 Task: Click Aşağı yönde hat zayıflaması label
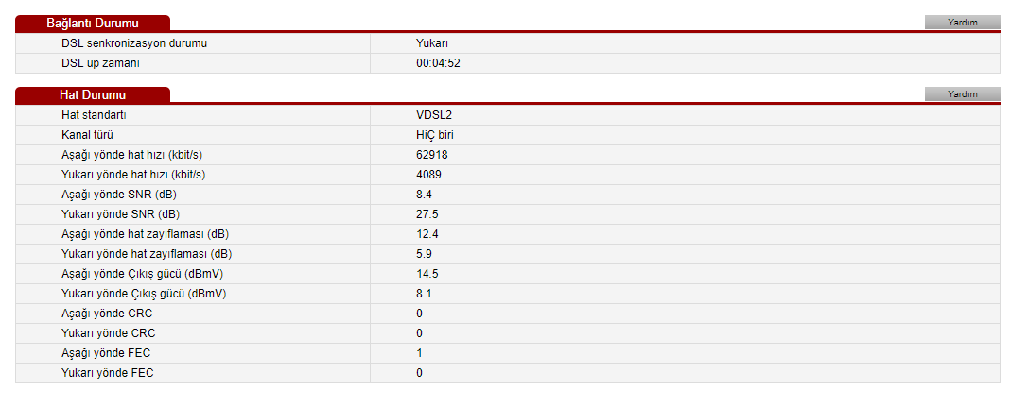point(145,234)
